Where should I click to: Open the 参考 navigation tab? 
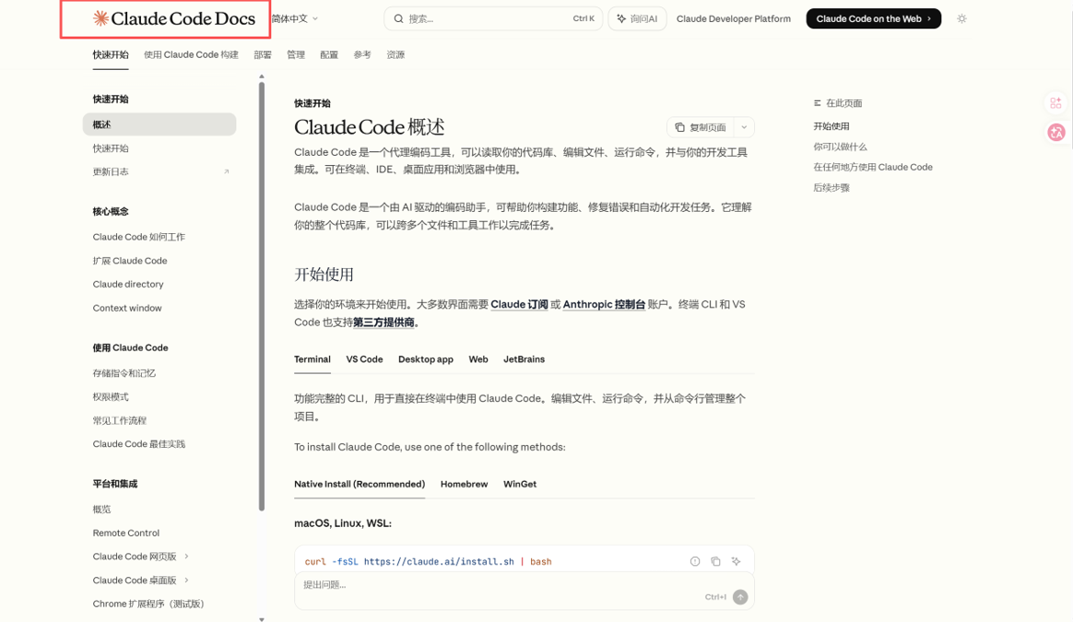362,54
